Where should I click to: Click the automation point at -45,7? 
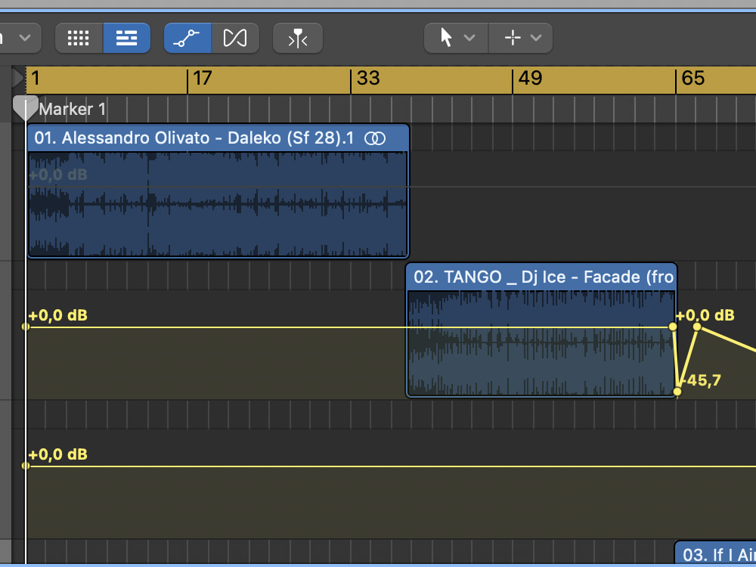(677, 392)
